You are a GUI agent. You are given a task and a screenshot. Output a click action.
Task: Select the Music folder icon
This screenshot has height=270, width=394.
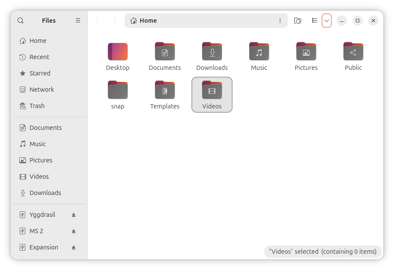coord(259,52)
